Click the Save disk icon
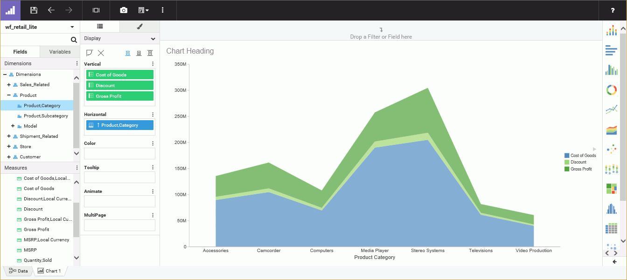This screenshot has height=280, width=627. pyautogui.click(x=34, y=10)
